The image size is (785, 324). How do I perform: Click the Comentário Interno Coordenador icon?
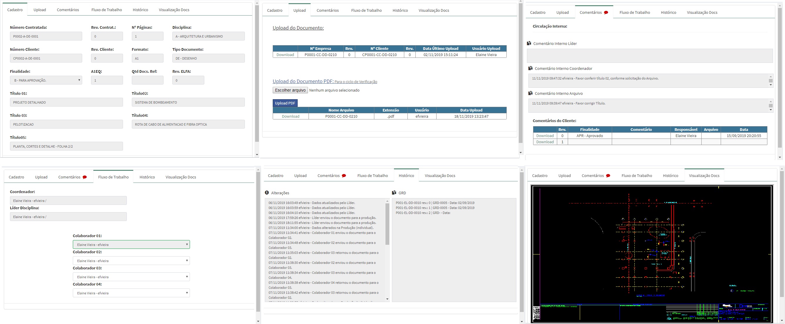[530, 68]
